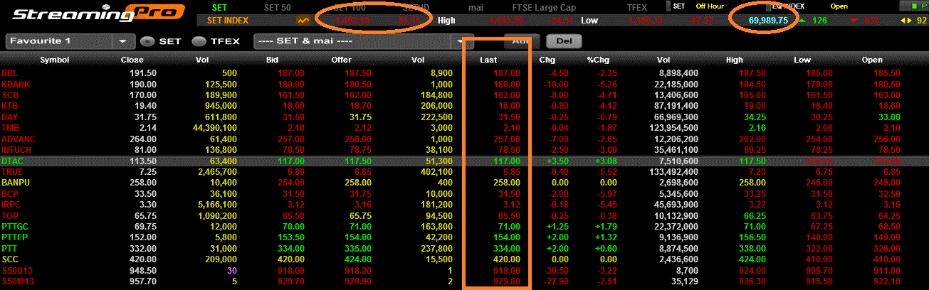Select the S50U13 futures row
The height and width of the screenshot is (290, 929).
464,271
